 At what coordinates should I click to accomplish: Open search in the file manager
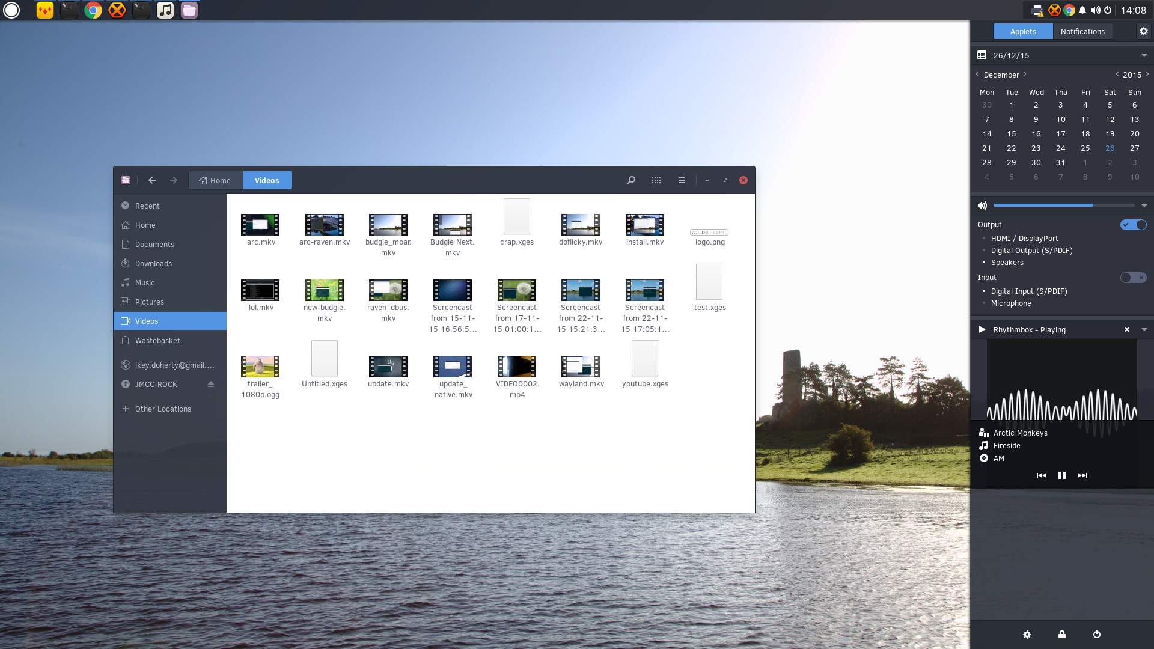click(x=631, y=180)
